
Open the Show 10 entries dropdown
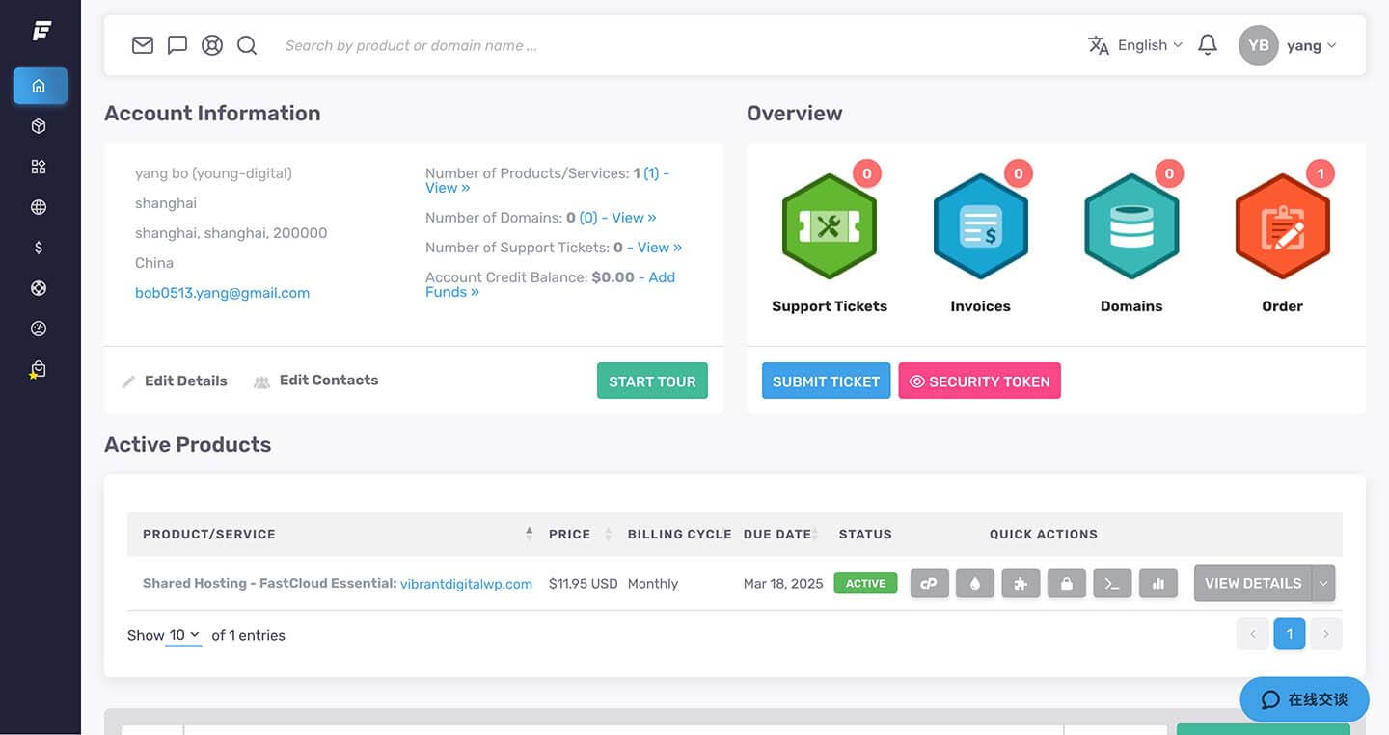(x=183, y=635)
